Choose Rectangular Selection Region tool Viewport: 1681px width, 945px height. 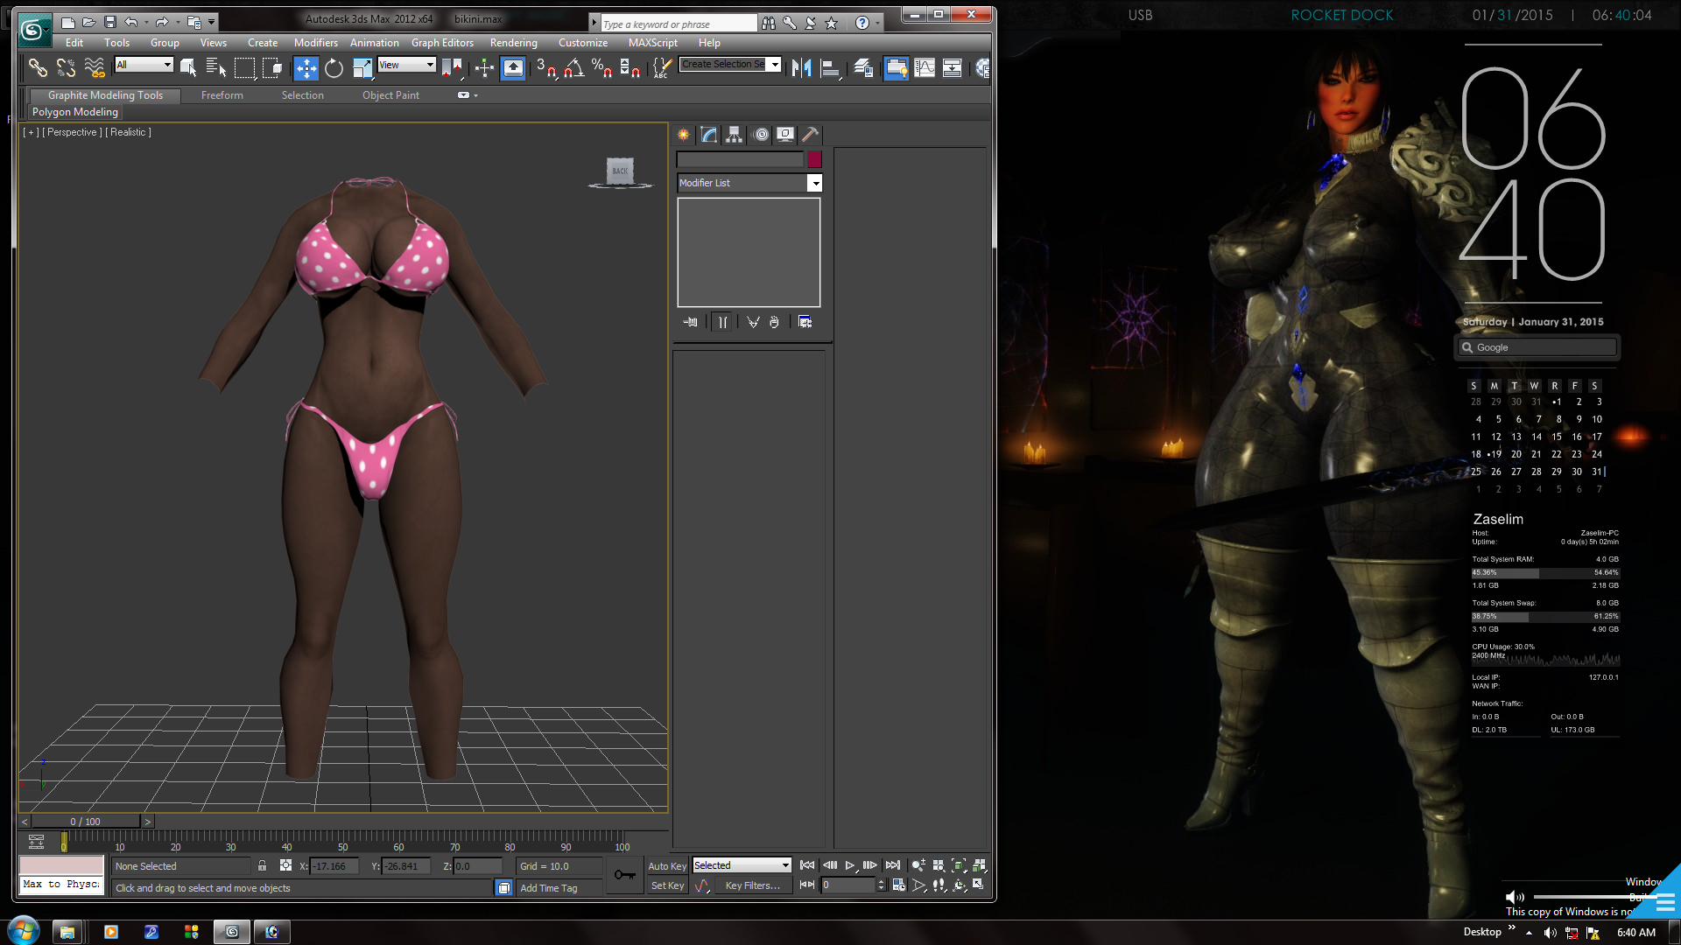tap(245, 67)
